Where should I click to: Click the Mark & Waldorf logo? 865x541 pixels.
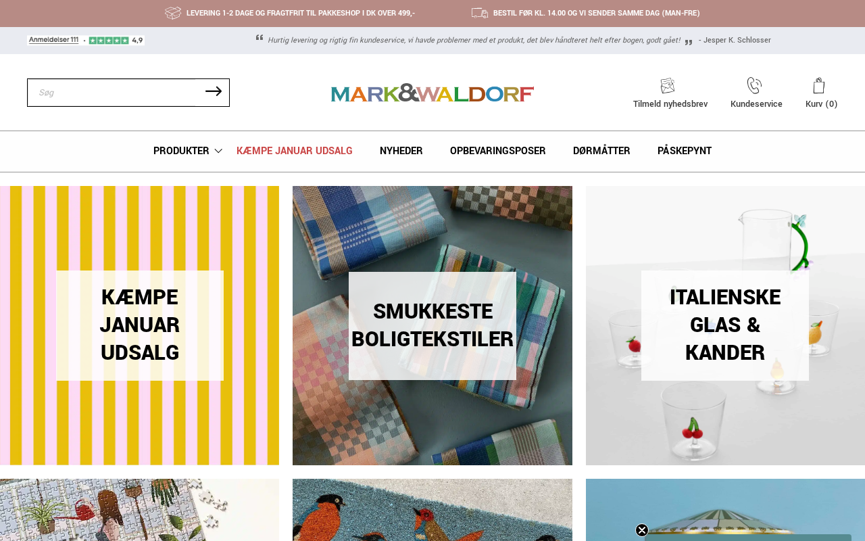(x=432, y=93)
